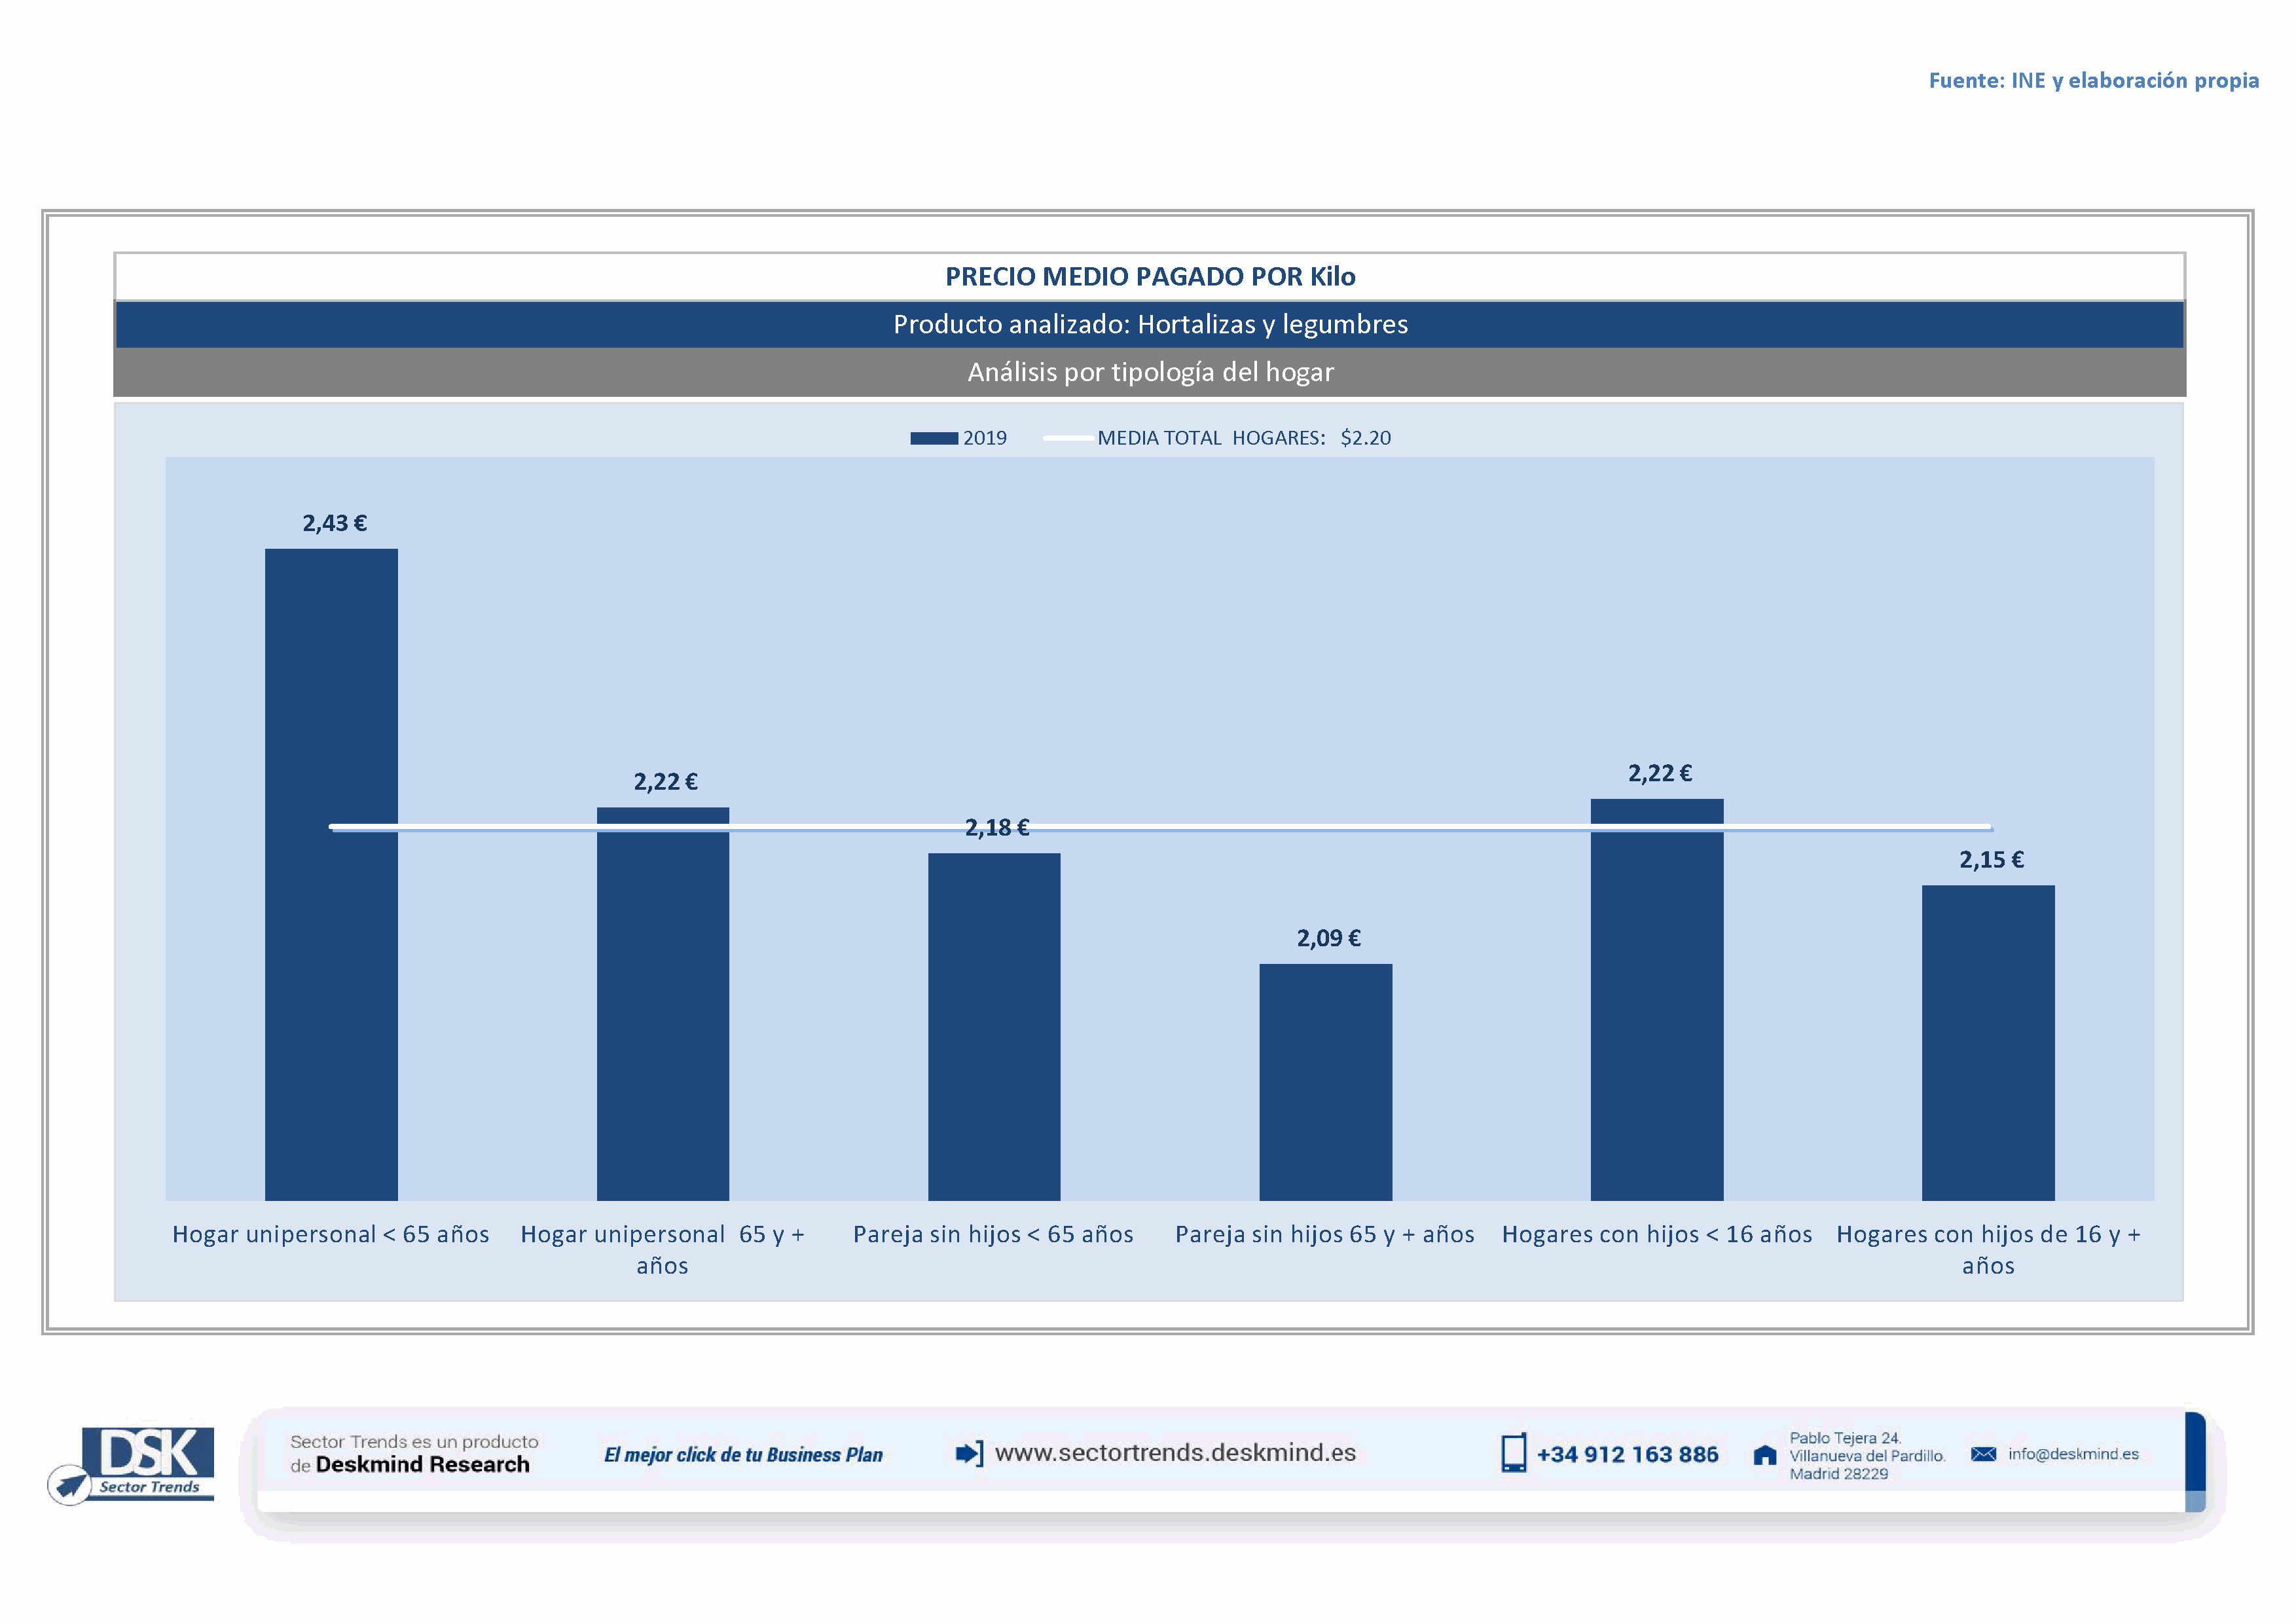Click the Análisis por tipología del hogar bar

tap(1150, 372)
